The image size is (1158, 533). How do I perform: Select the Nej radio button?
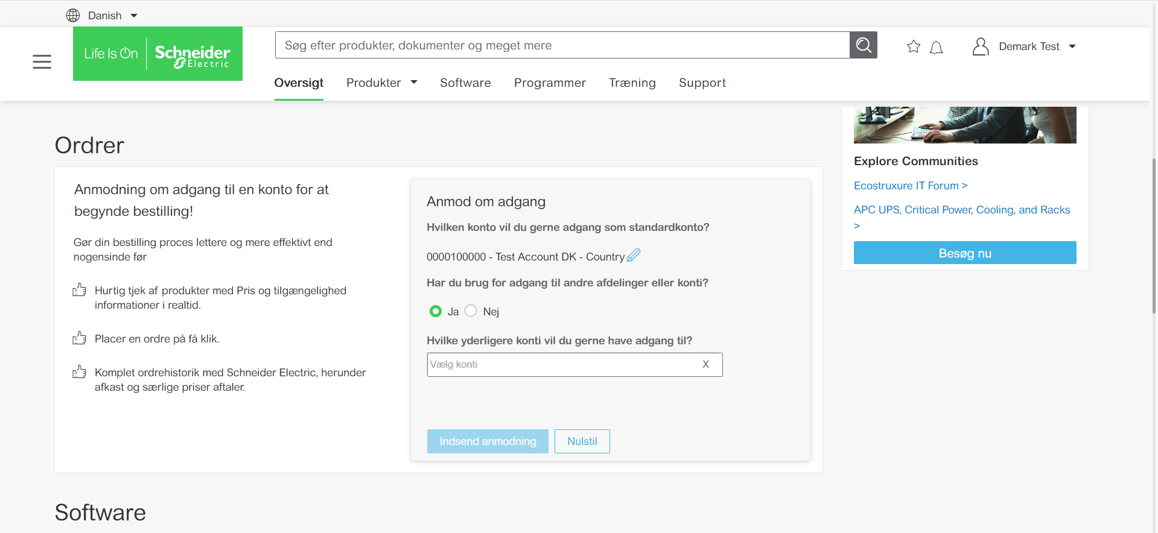tap(471, 311)
